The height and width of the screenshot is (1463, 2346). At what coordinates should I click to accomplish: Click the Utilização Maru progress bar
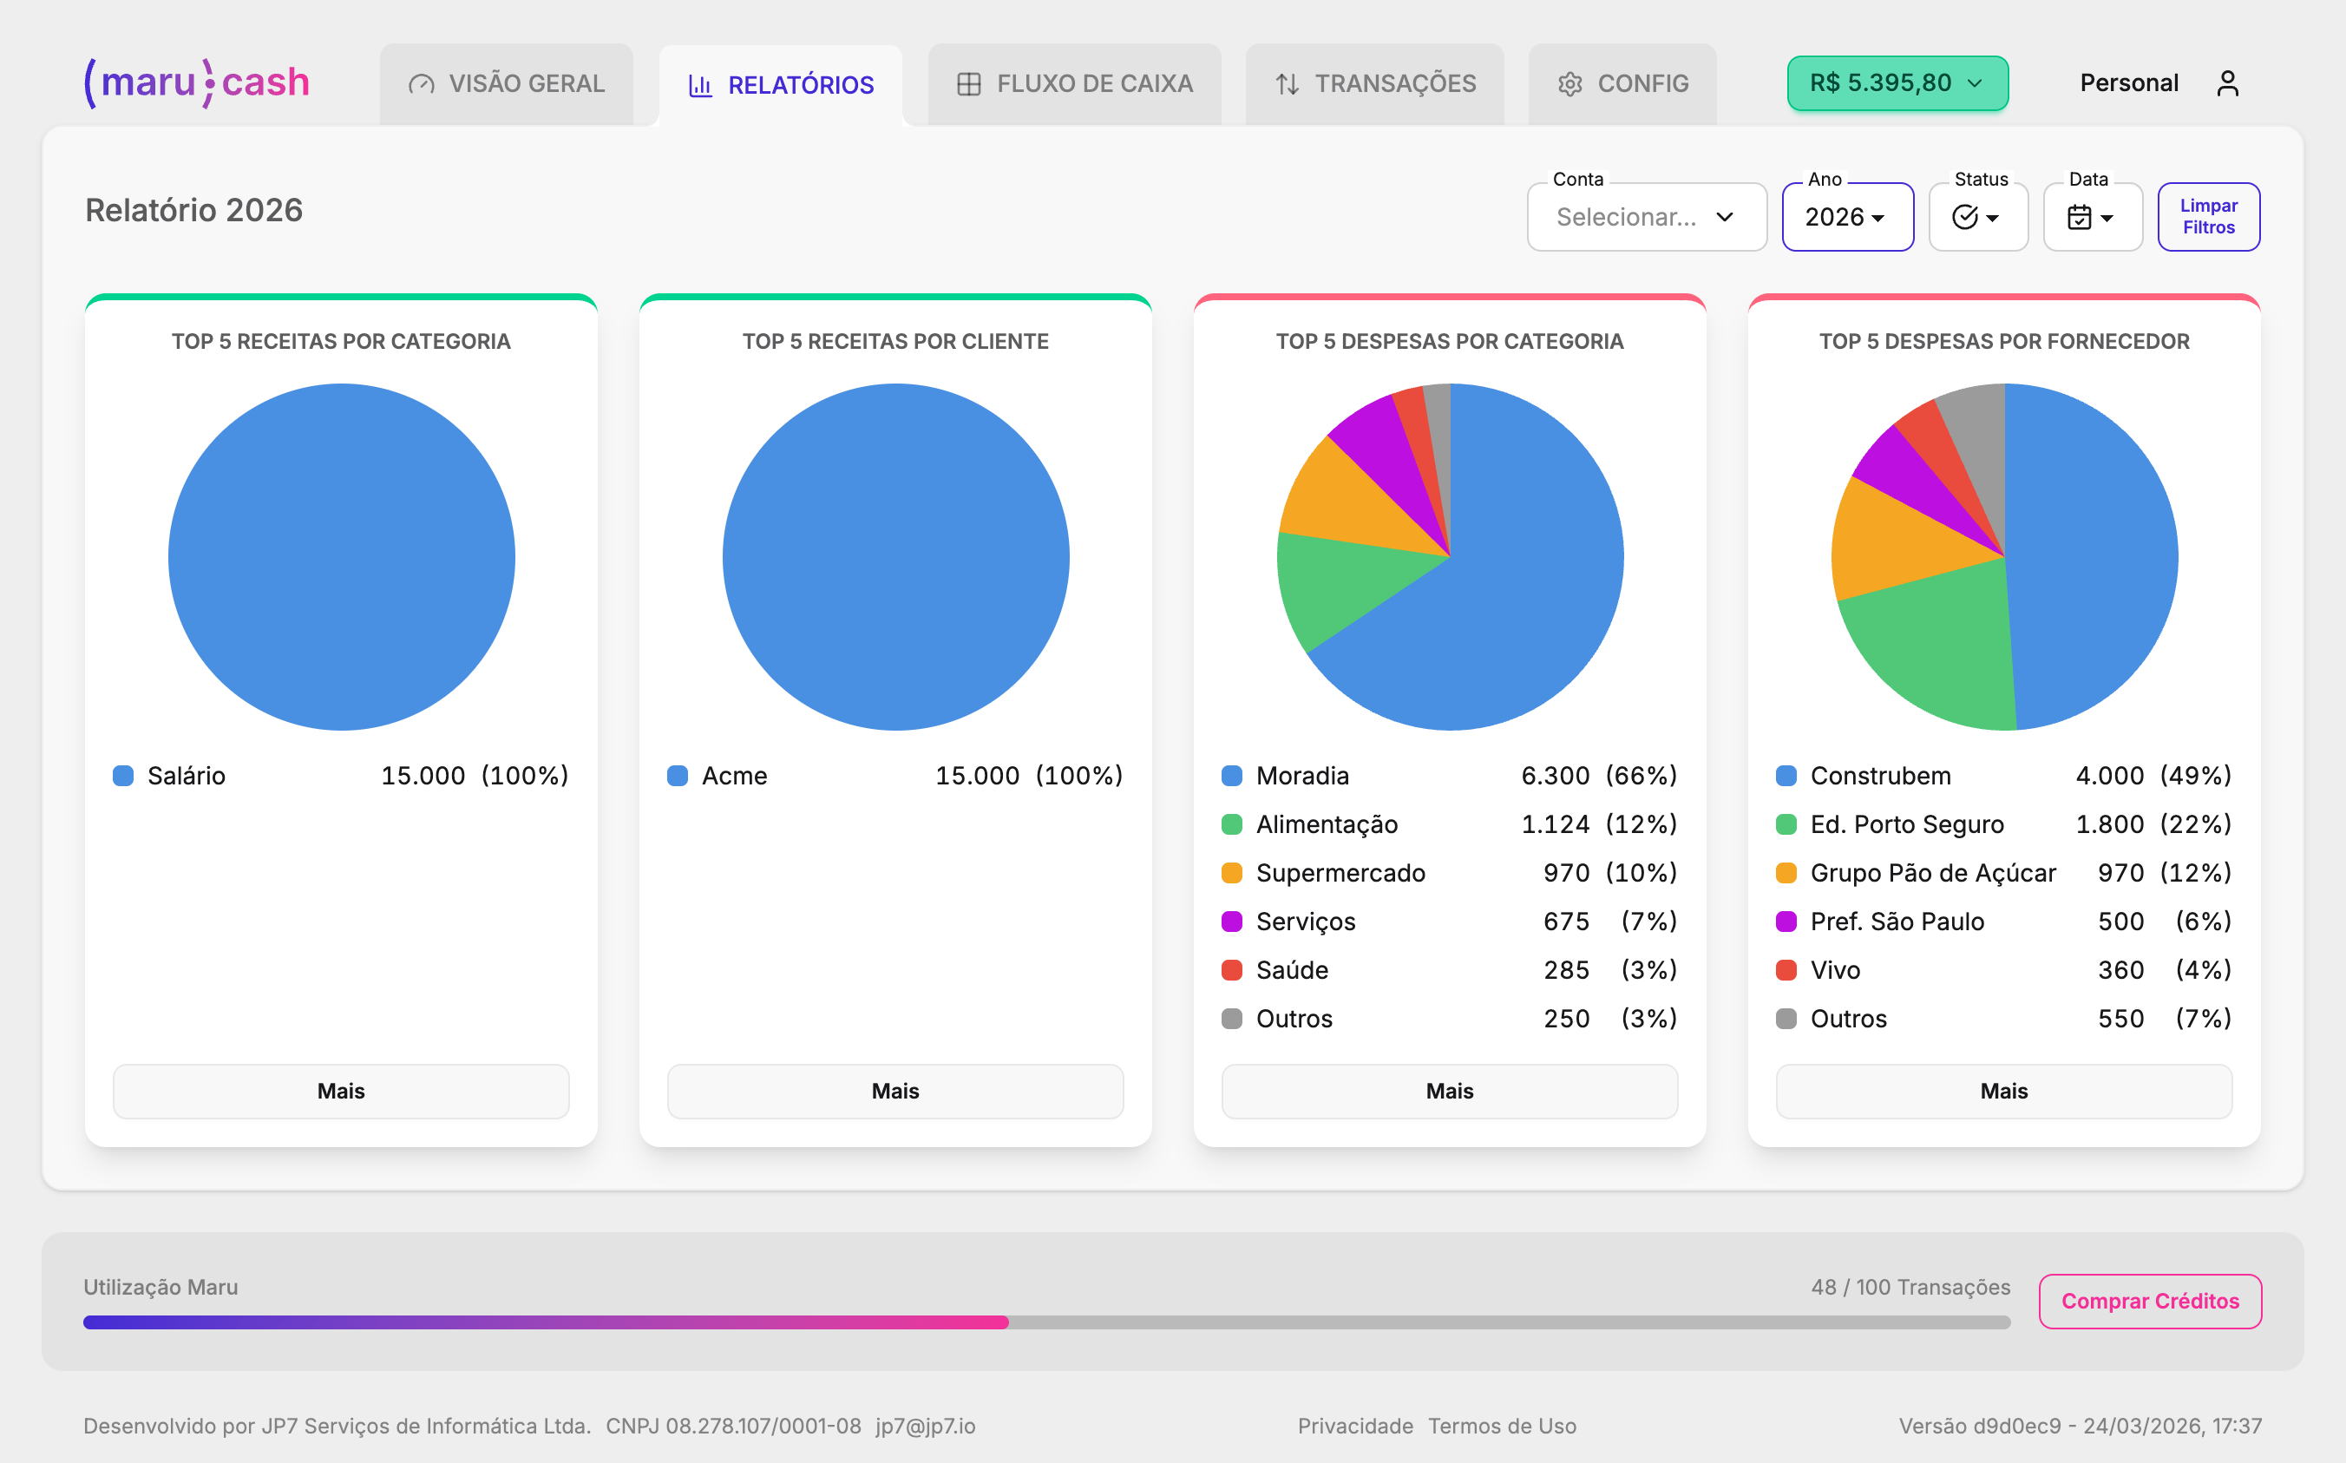pyautogui.click(x=1045, y=1322)
